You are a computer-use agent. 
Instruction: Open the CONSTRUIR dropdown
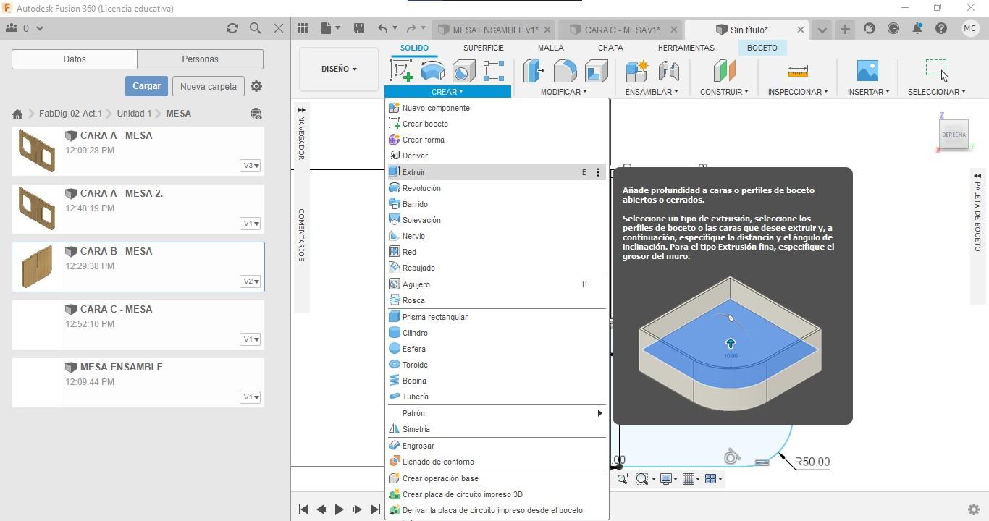pyautogui.click(x=724, y=92)
